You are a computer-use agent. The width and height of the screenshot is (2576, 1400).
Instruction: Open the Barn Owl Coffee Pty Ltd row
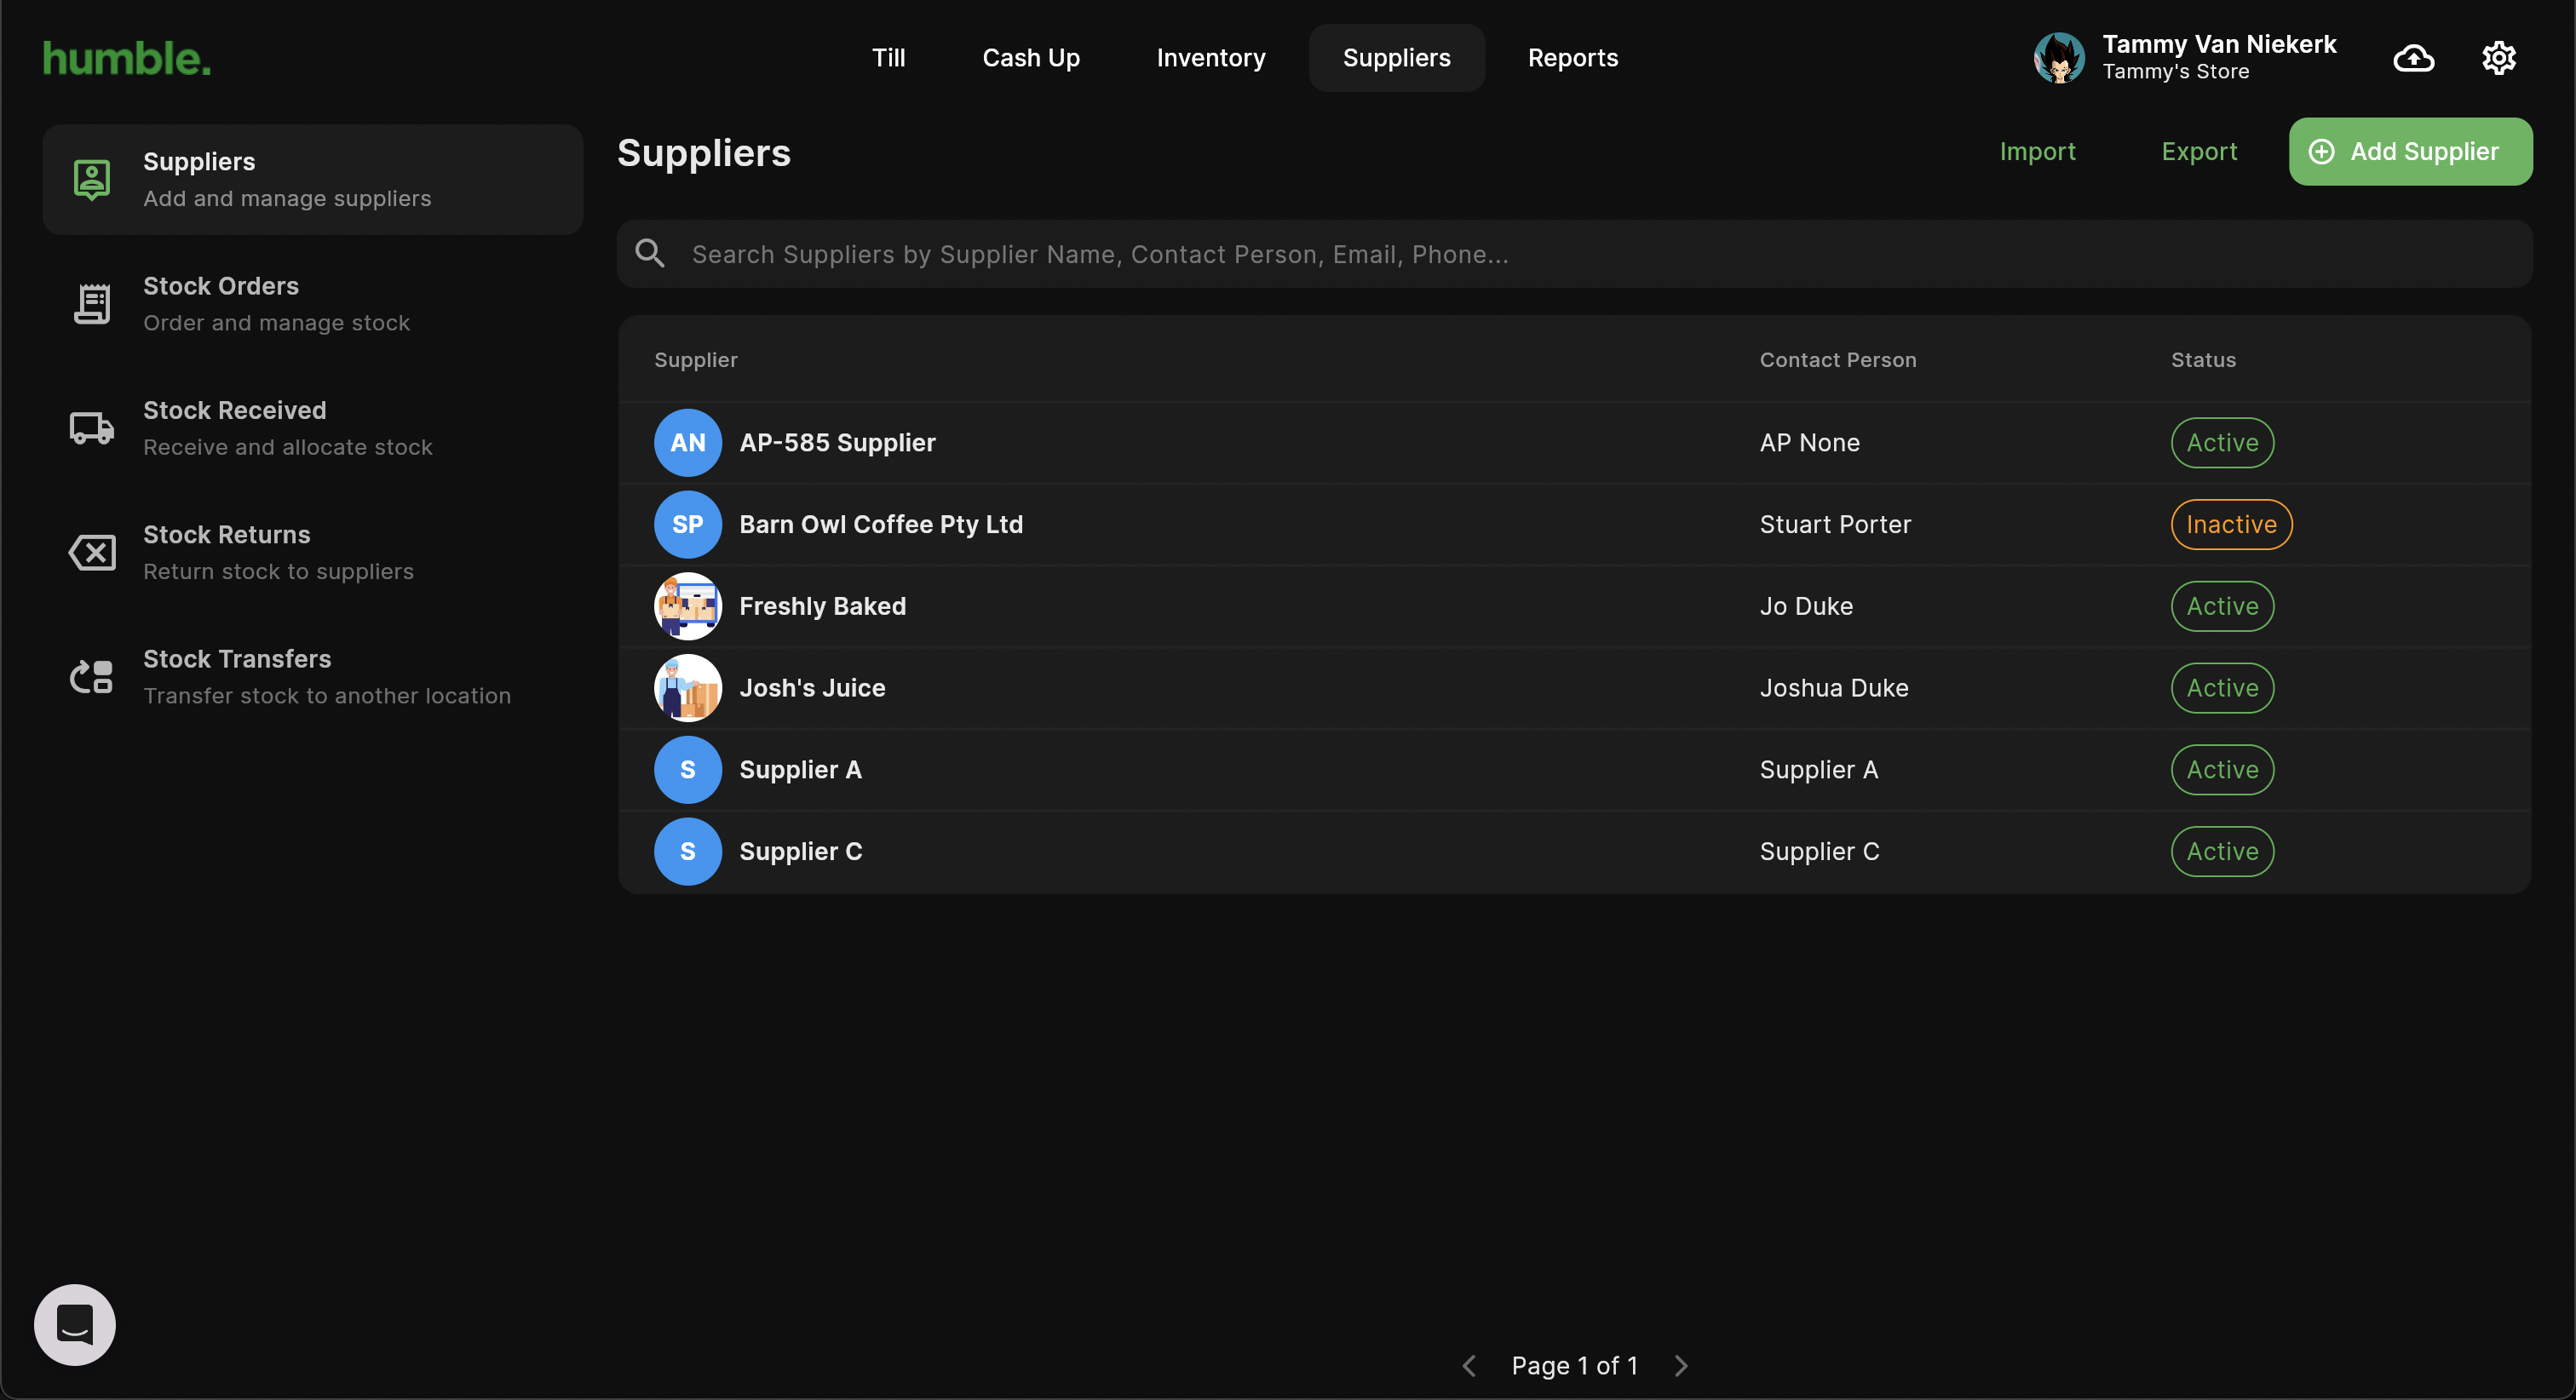coord(1574,525)
